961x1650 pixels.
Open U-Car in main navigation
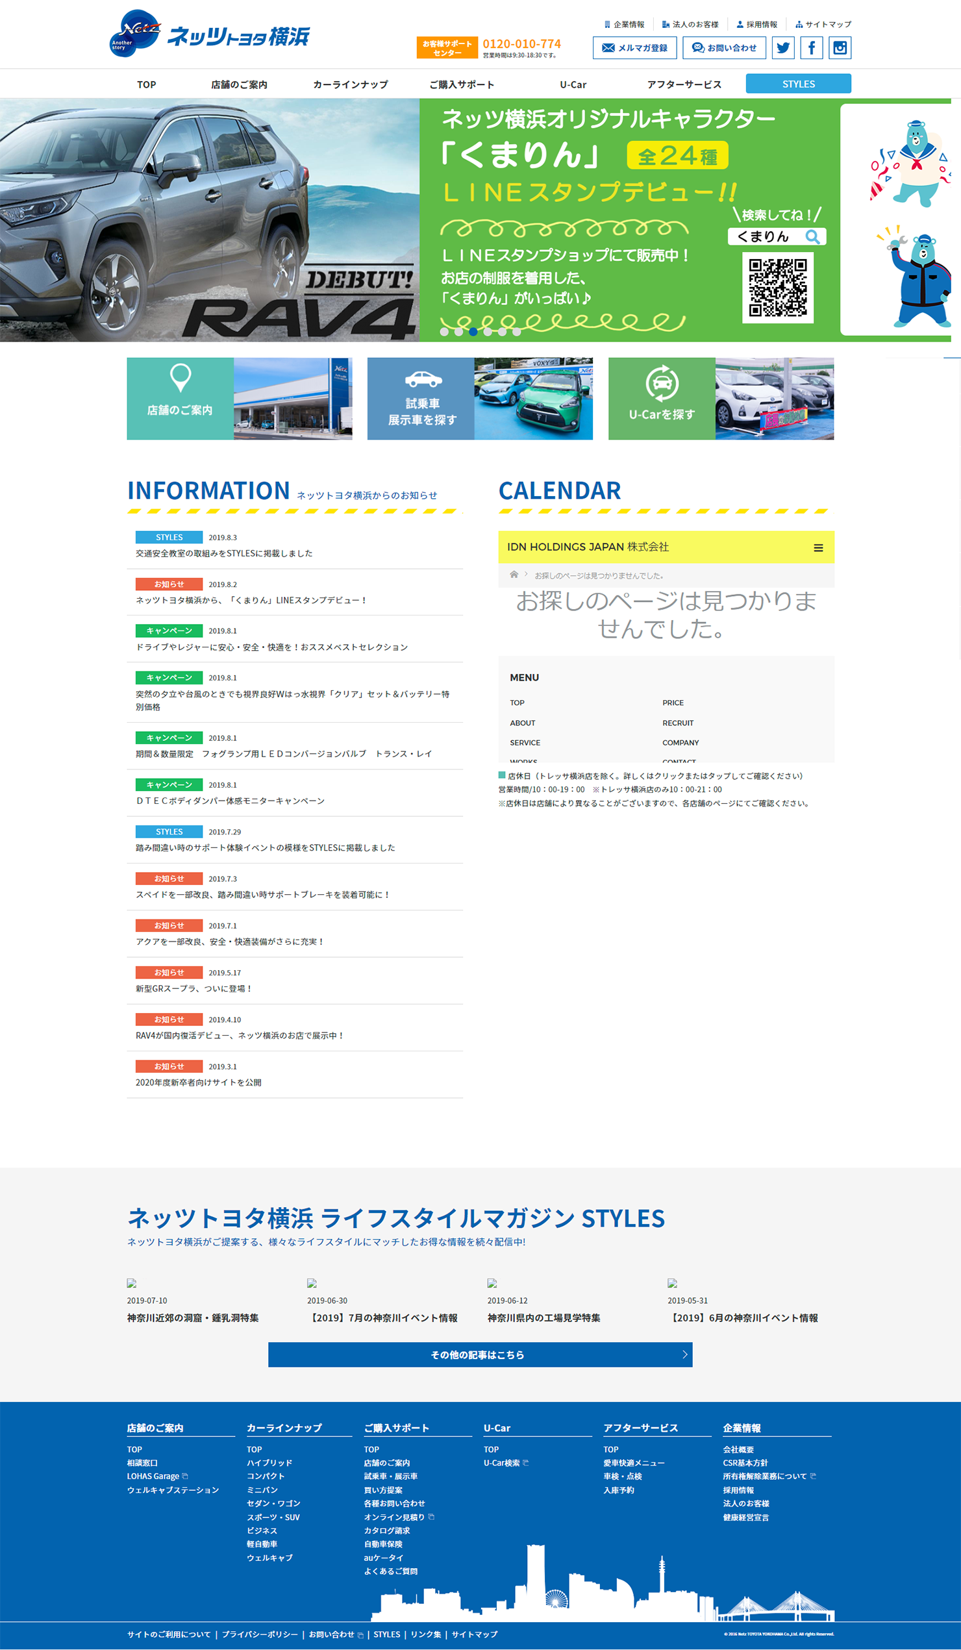[x=573, y=84]
